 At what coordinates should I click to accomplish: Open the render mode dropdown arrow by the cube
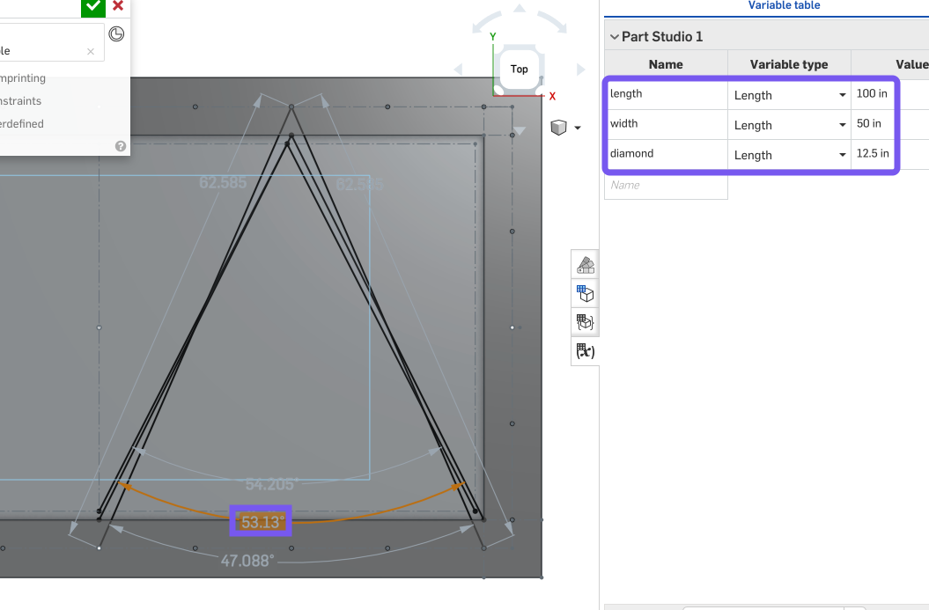click(x=578, y=128)
